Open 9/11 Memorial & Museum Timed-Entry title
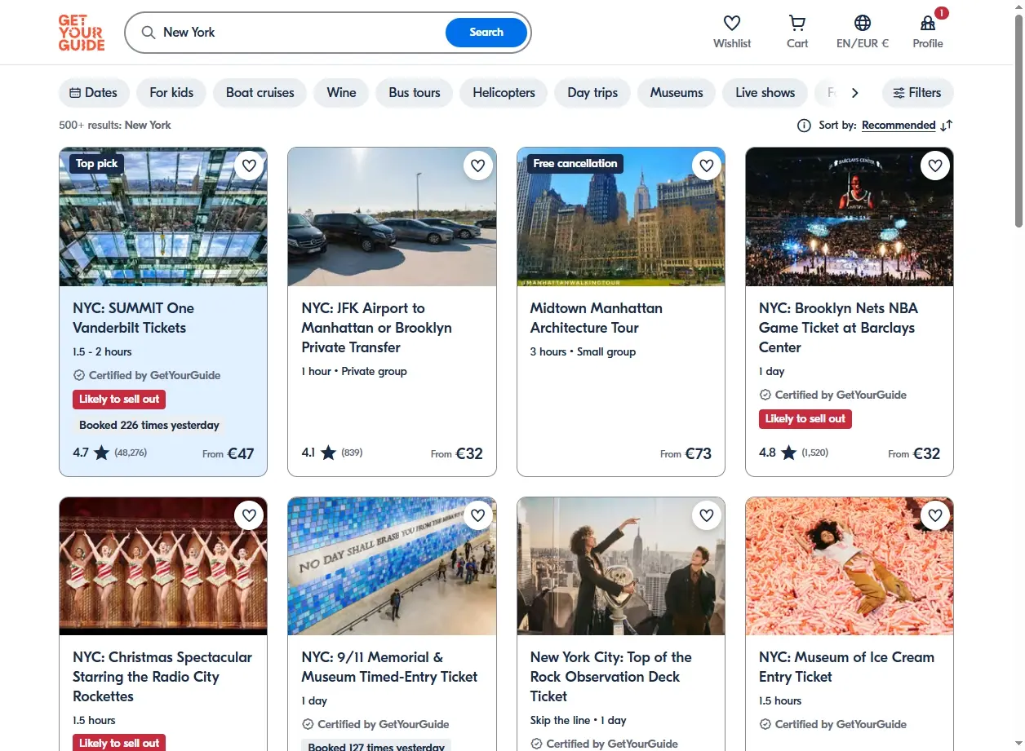Viewport: 1025px width, 751px height. coord(389,667)
